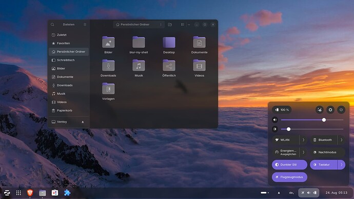This screenshot has height=199, width=354.
Task: Toggle Dunkler Stil quick setting
Action: 289,165
